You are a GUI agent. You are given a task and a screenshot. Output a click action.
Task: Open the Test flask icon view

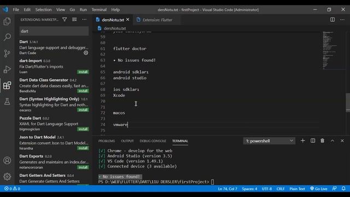7,101
